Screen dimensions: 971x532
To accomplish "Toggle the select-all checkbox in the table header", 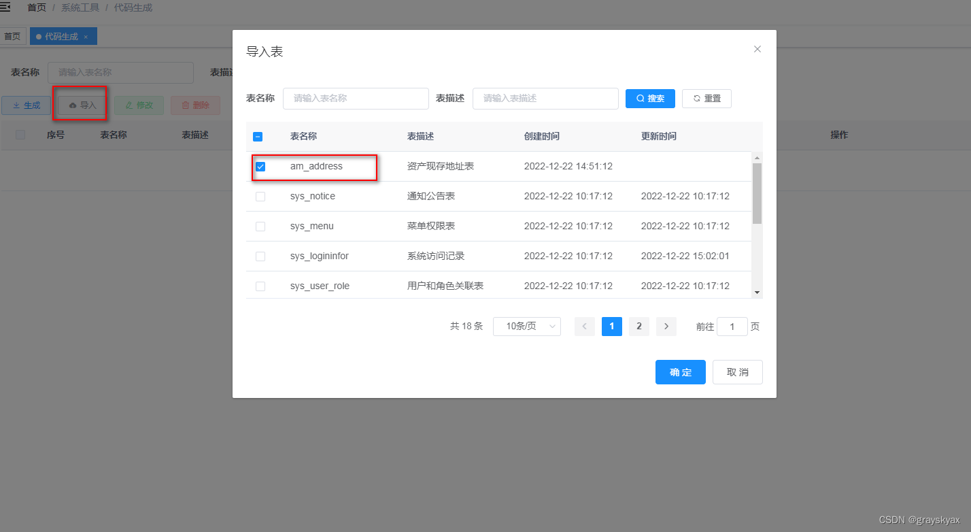I will pyautogui.click(x=258, y=136).
